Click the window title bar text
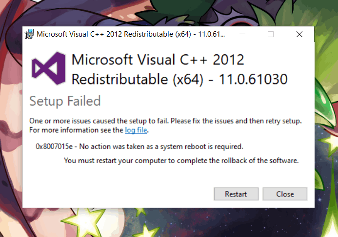 coord(131,34)
